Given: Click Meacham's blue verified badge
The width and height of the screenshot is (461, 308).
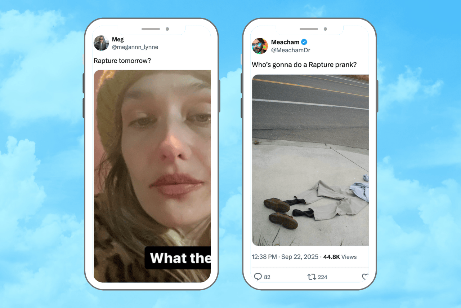Looking at the screenshot, I should coord(304,42).
